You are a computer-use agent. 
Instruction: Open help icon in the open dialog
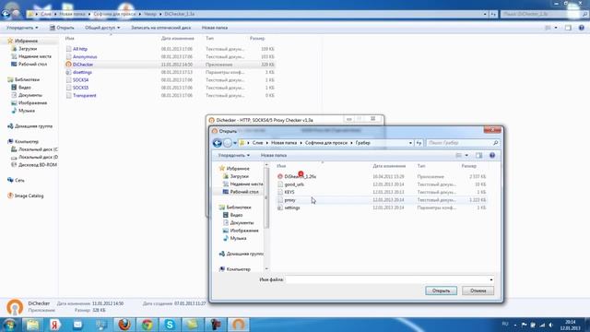[x=492, y=156]
